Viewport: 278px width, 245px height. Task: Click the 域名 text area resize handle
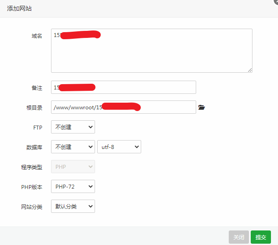click(250, 70)
